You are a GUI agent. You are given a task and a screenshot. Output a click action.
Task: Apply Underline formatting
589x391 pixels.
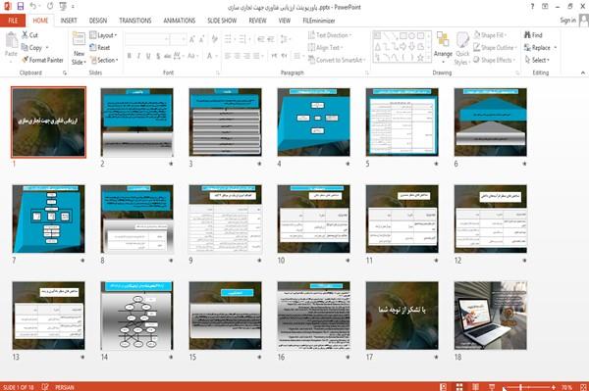tap(148, 56)
